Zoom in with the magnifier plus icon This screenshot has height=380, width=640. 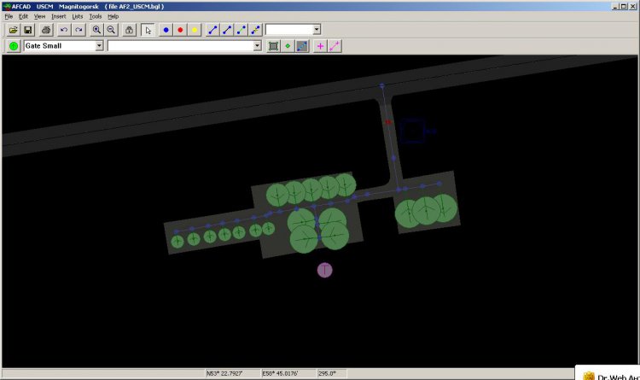click(x=96, y=30)
